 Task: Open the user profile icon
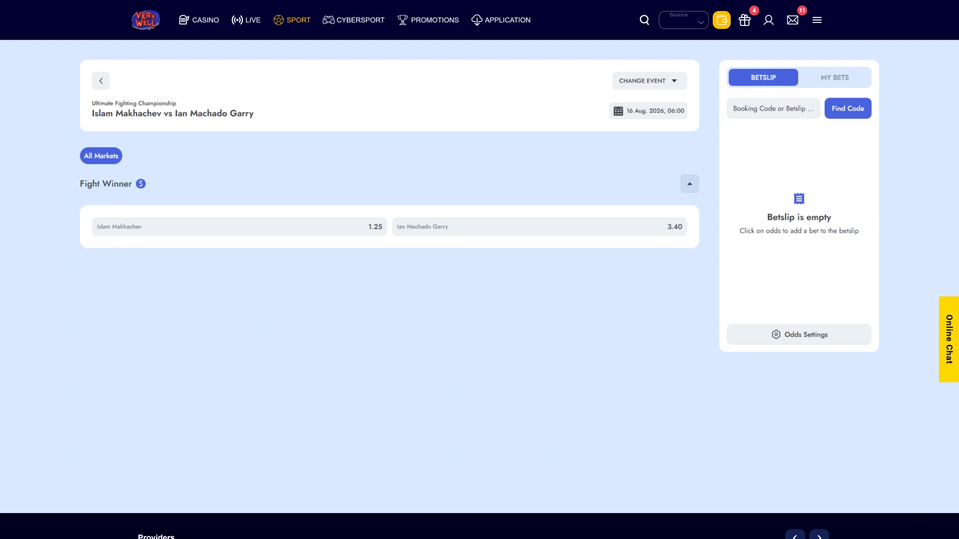tap(769, 20)
